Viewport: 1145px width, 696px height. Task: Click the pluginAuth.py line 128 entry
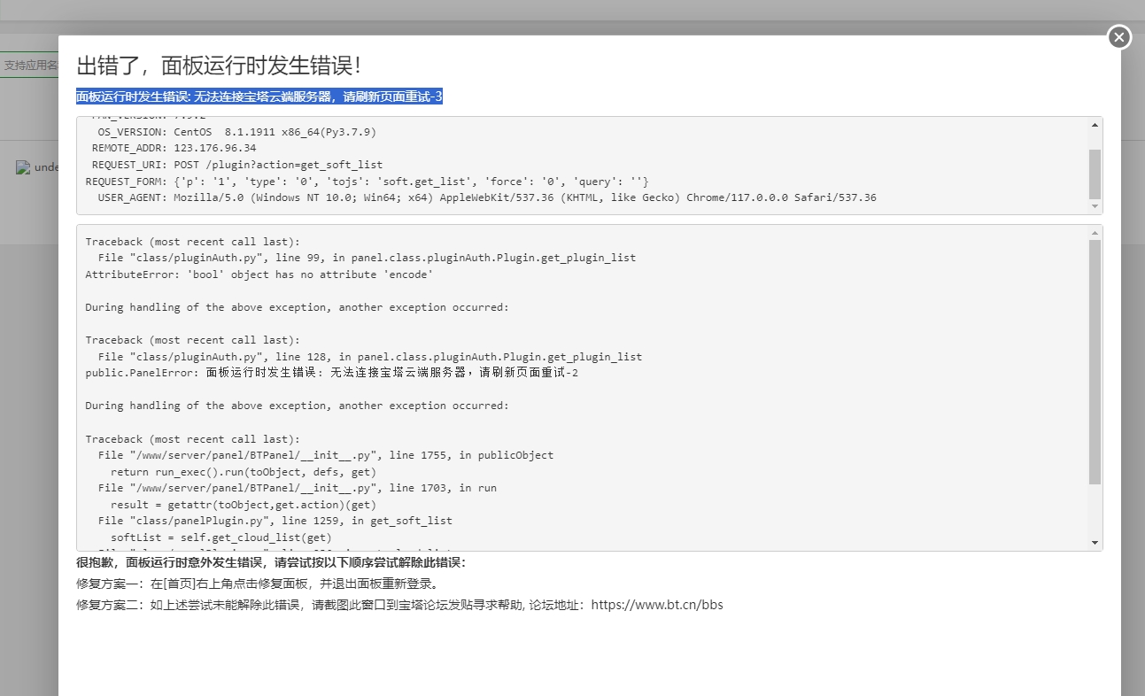point(370,357)
